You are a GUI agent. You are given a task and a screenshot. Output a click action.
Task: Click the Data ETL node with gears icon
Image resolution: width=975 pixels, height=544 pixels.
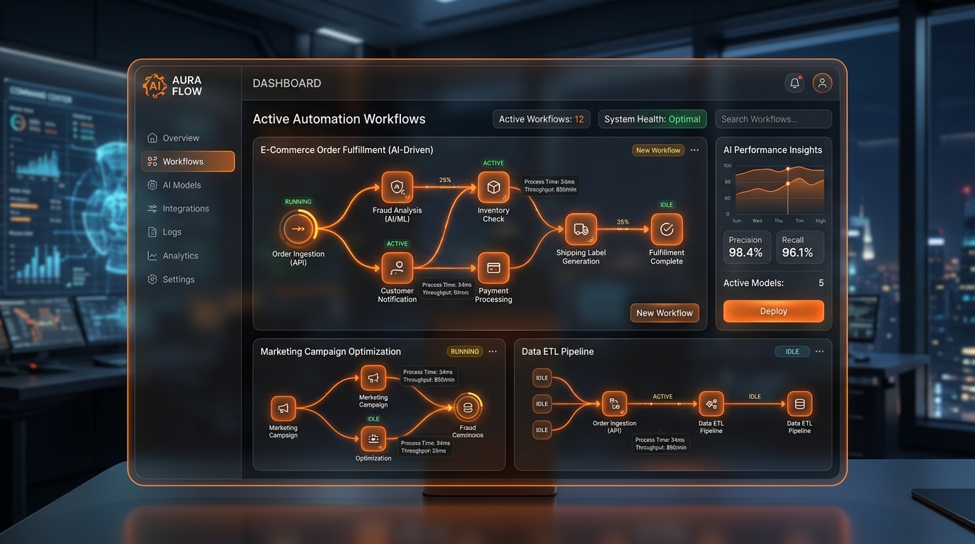[x=711, y=404]
